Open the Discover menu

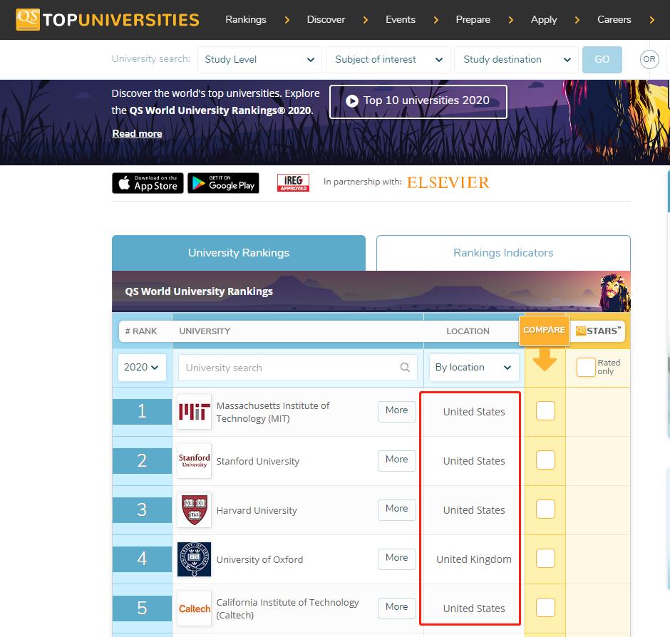(326, 20)
